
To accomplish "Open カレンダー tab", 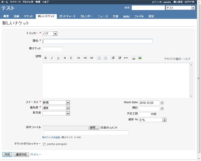I will tap(87, 16).
